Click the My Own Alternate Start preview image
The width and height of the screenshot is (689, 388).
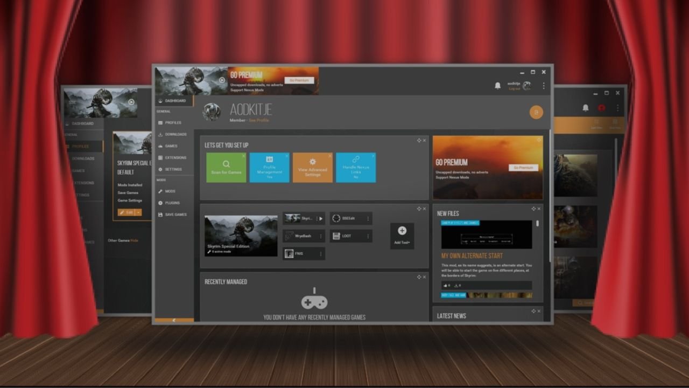point(487,235)
